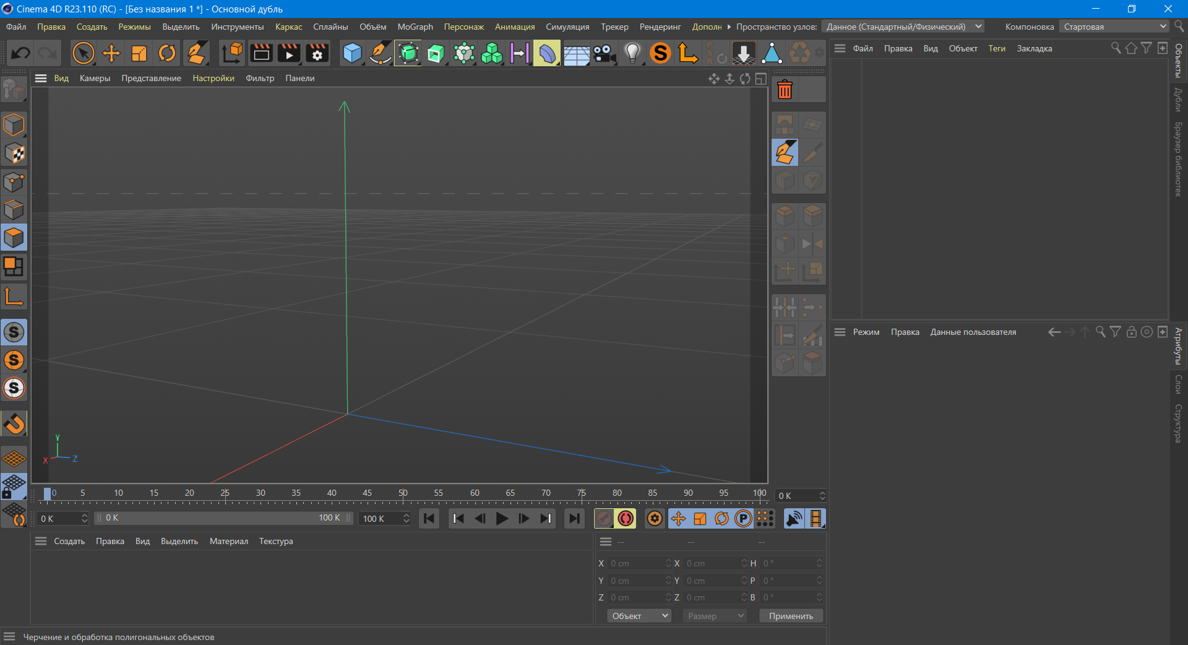Lock the Attributes manager panel
Screen dimensions: 1188x645
[x=1131, y=332]
